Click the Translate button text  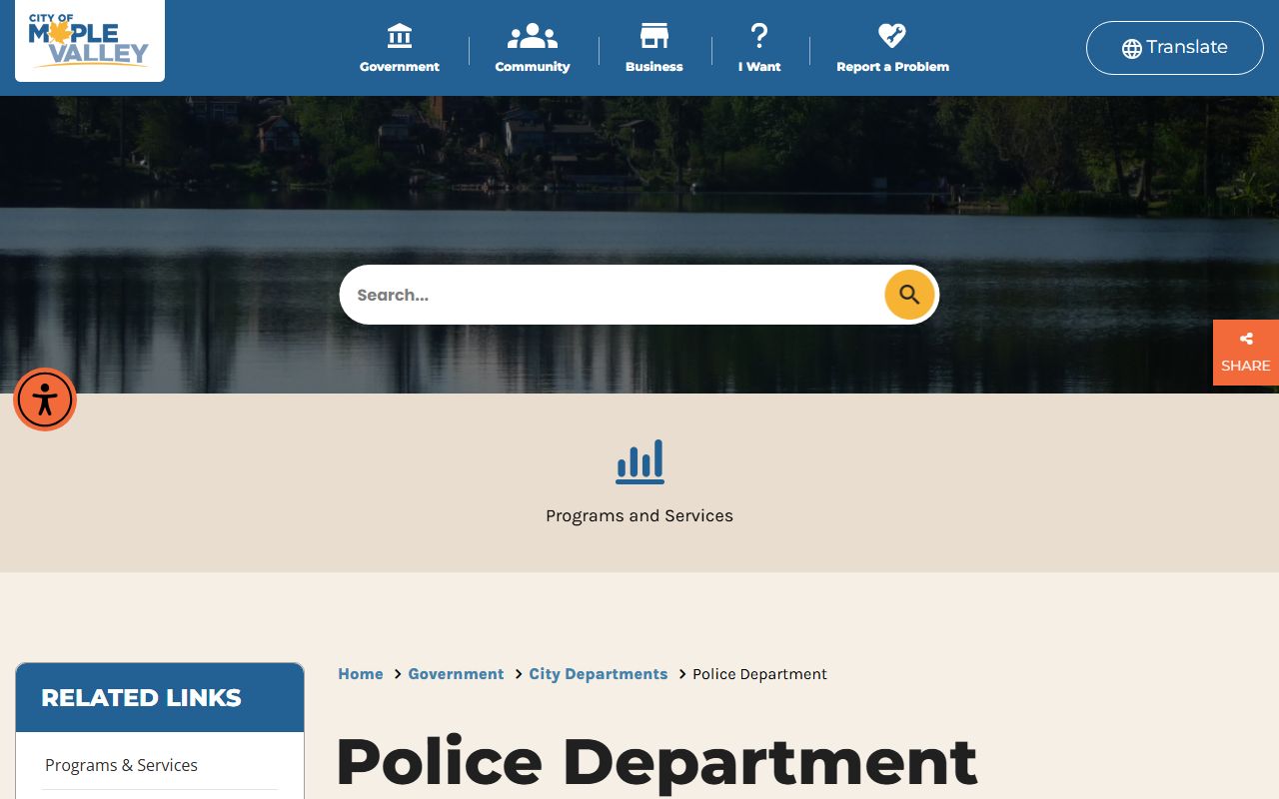[x=1187, y=47]
